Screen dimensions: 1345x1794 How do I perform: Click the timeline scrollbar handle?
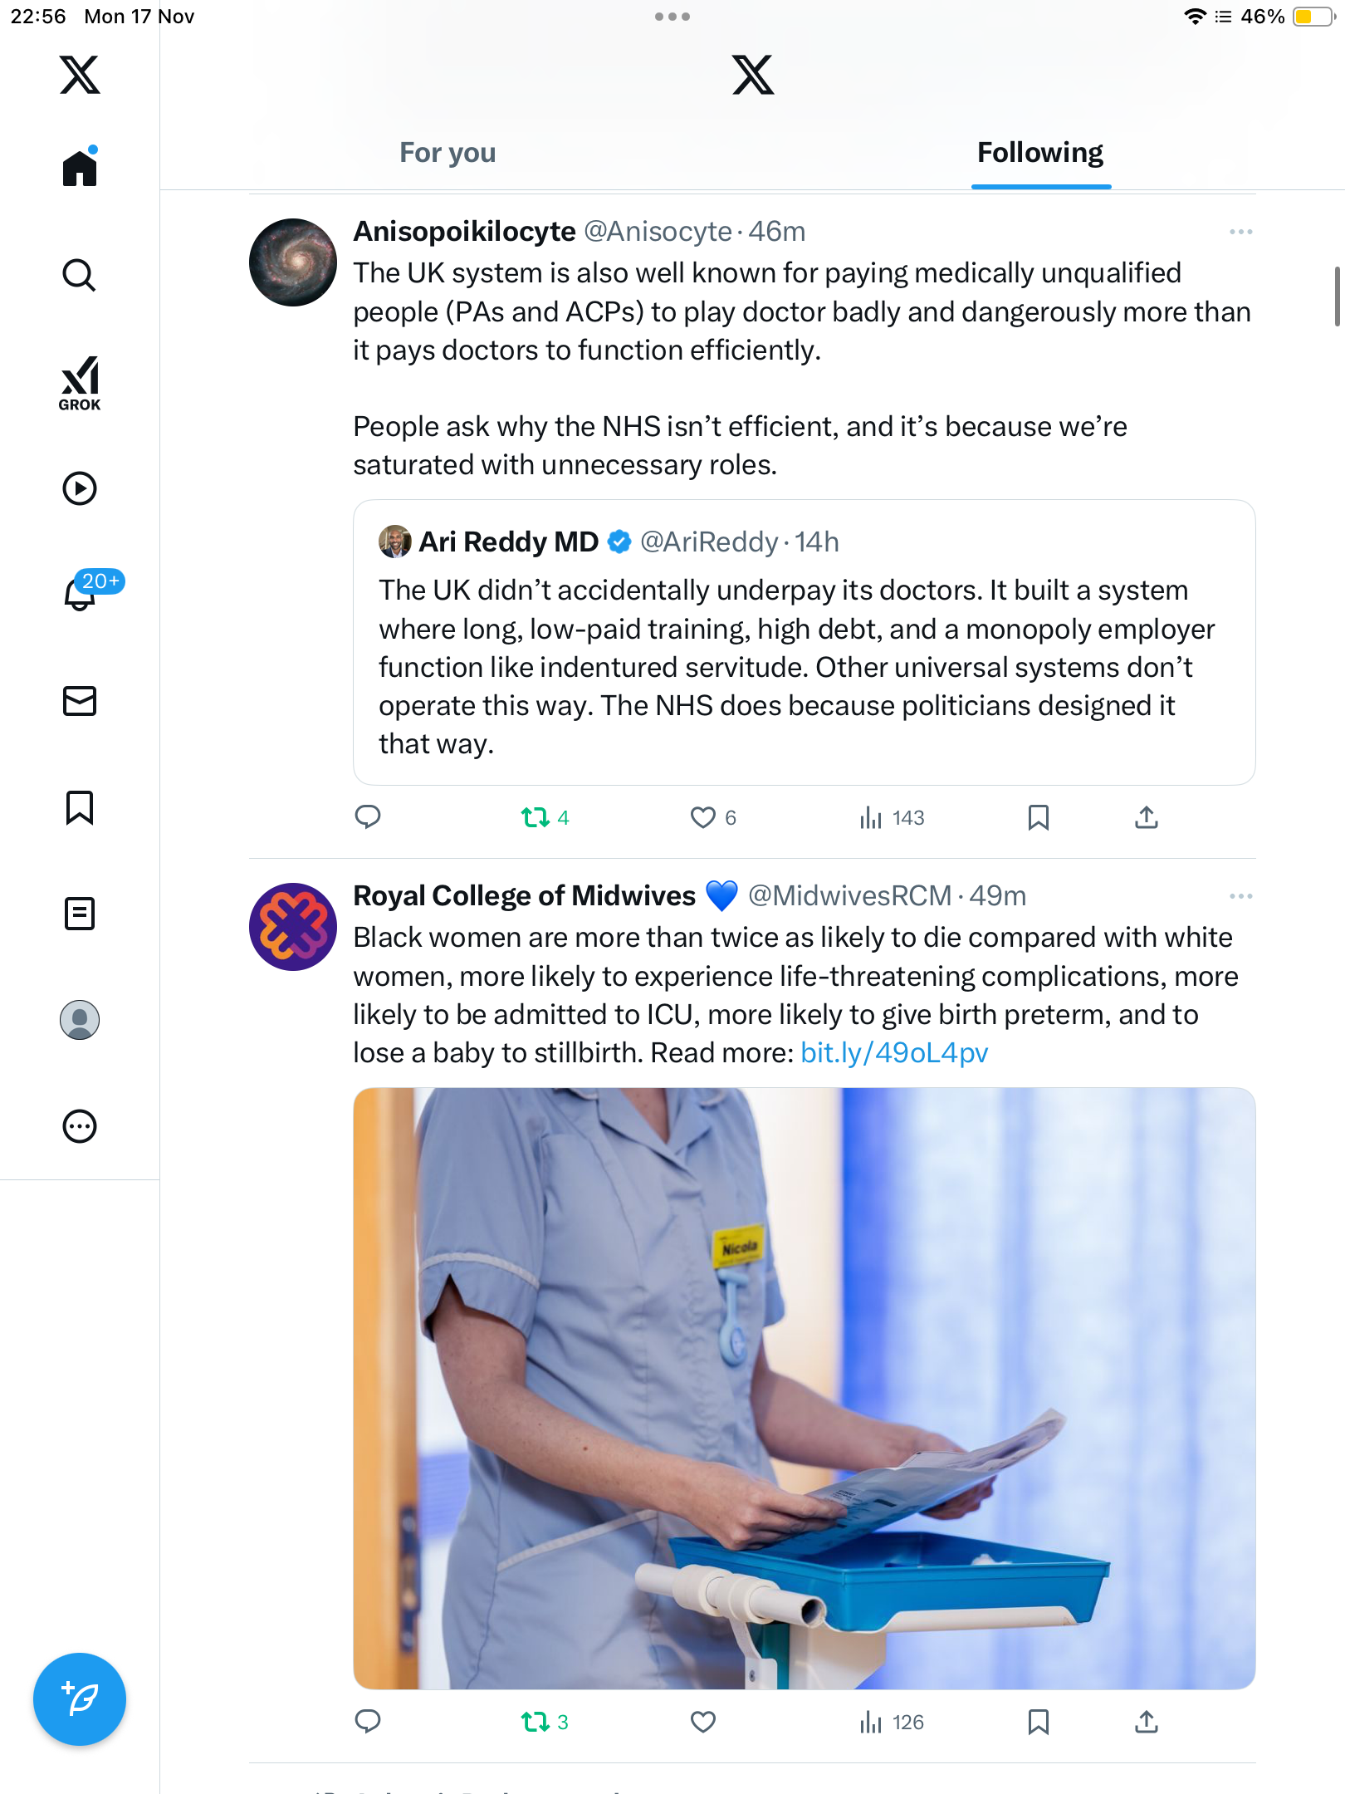1337,297
